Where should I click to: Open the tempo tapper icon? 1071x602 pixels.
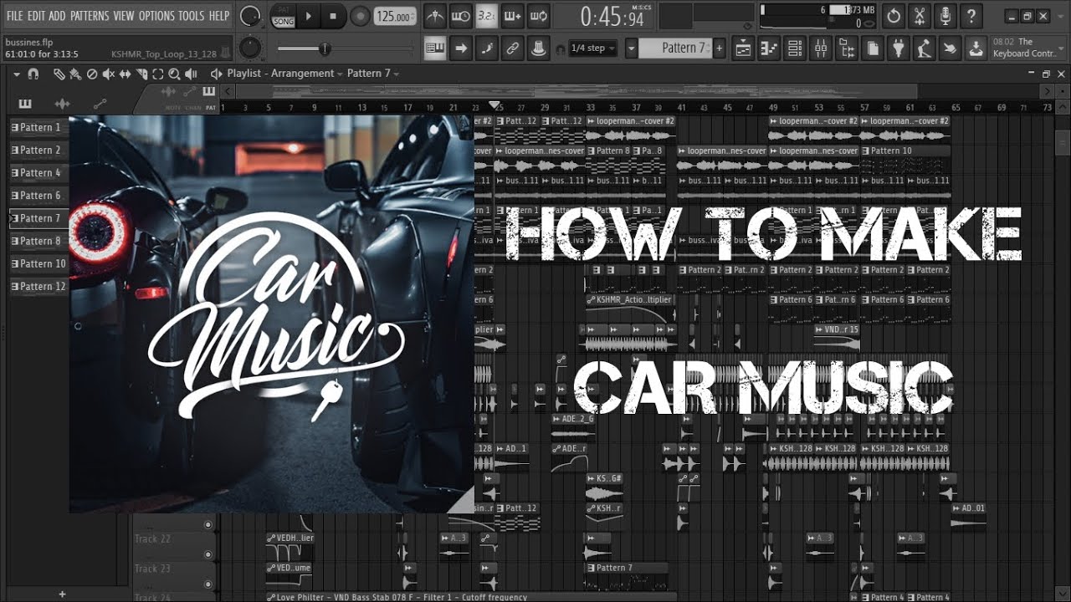tap(924, 48)
